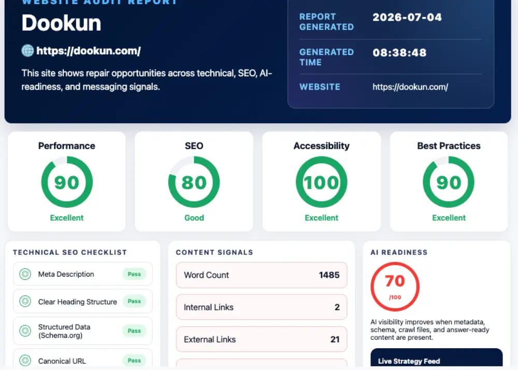Click the Structured Data check icon
Screen dimensions: 518x370
tap(25, 331)
